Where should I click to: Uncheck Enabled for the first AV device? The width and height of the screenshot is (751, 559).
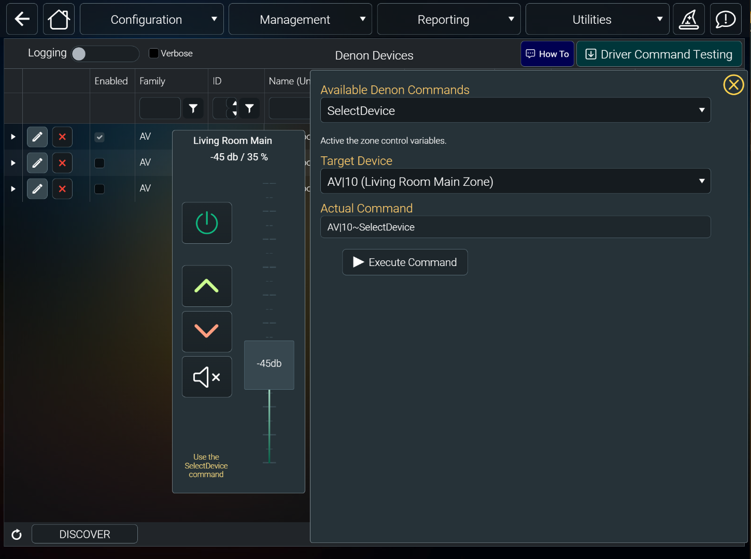100,137
